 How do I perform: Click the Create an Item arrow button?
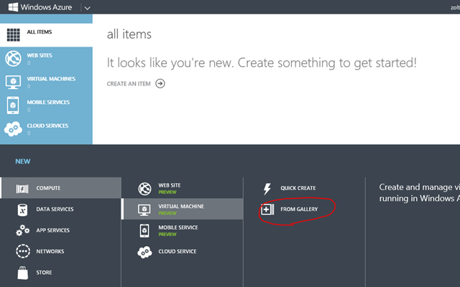pos(160,83)
